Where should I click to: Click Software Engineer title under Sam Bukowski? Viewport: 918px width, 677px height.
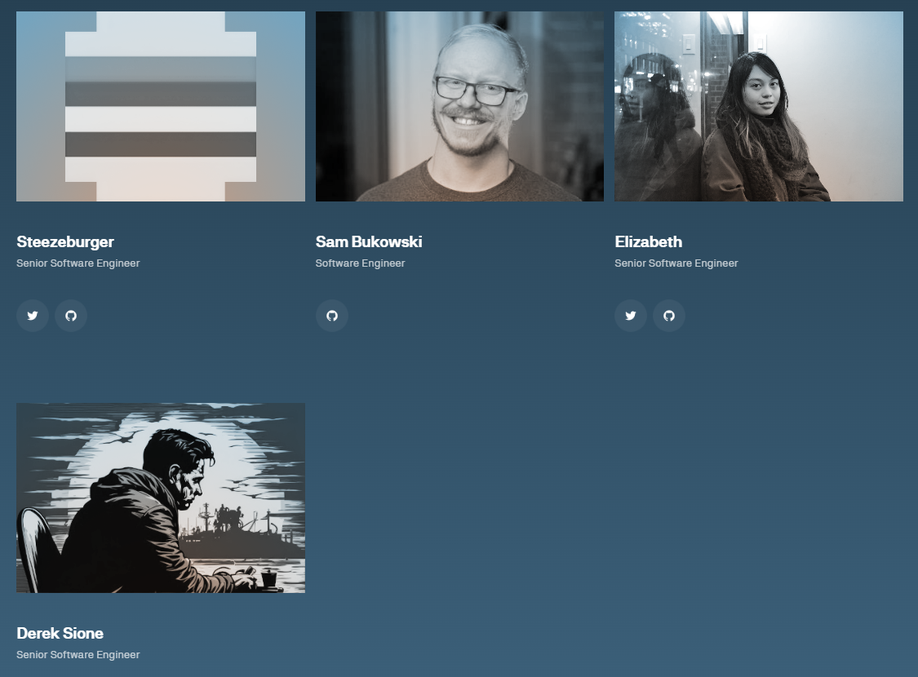[x=360, y=263]
